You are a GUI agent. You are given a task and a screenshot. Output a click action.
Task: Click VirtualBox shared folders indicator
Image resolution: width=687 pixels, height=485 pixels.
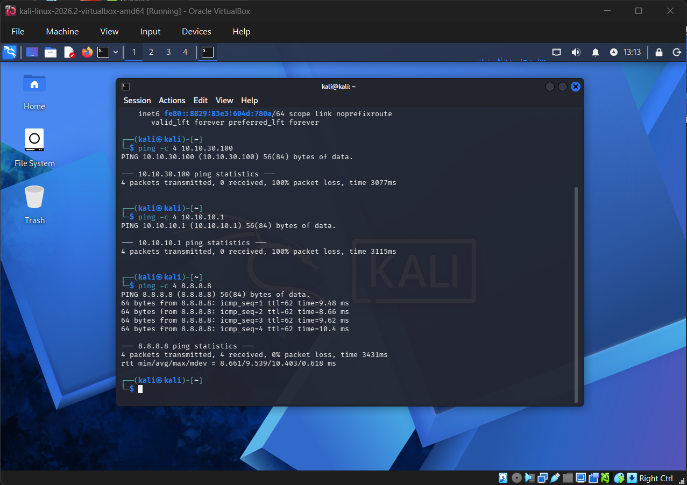coord(568,478)
